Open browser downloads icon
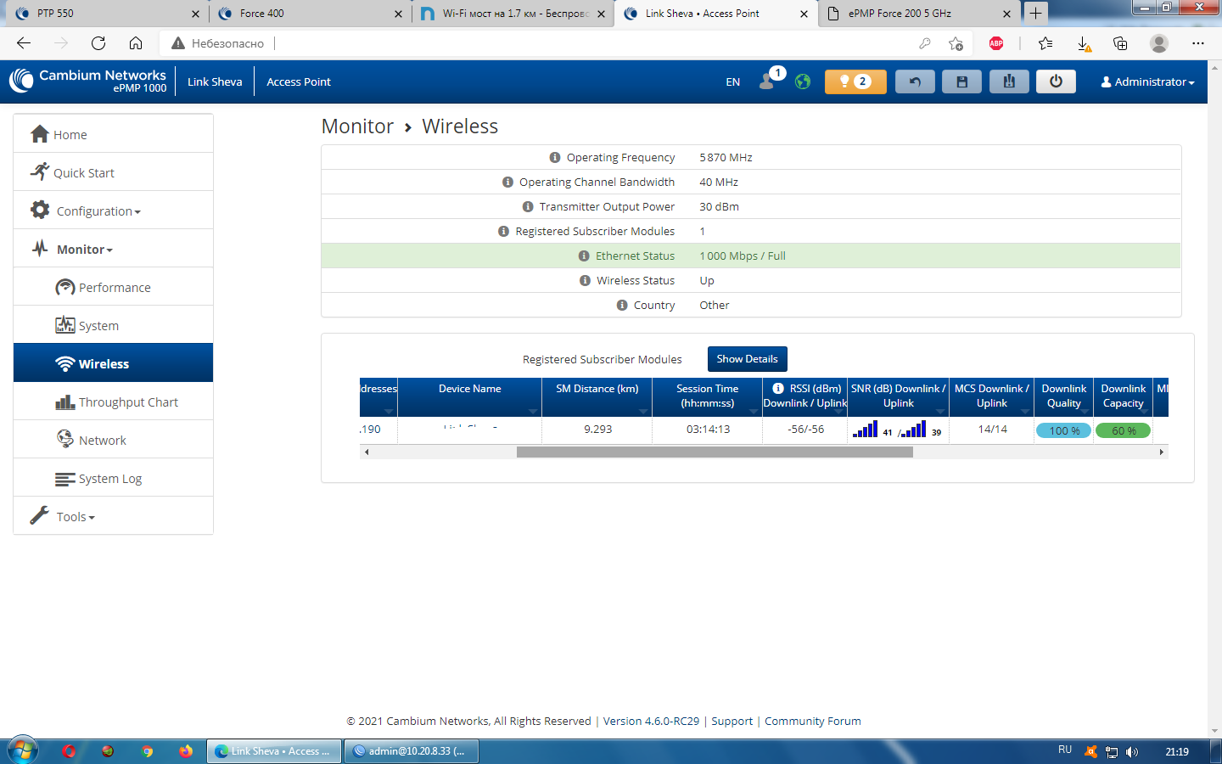This screenshot has height=764, width=1222. pos(1084,43)
